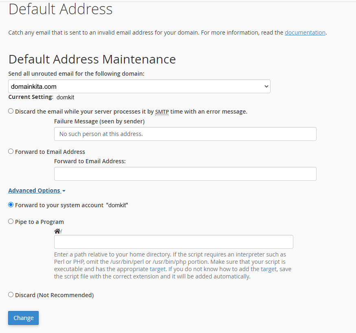This screenshot has width=356, height=333.
Task: Select the 'Discard the email' with error radio button
Action: (x=11, y=111)
